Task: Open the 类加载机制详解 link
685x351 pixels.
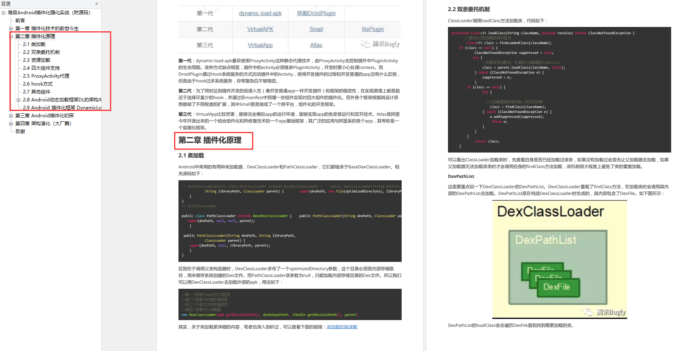Action: [342, 327]
